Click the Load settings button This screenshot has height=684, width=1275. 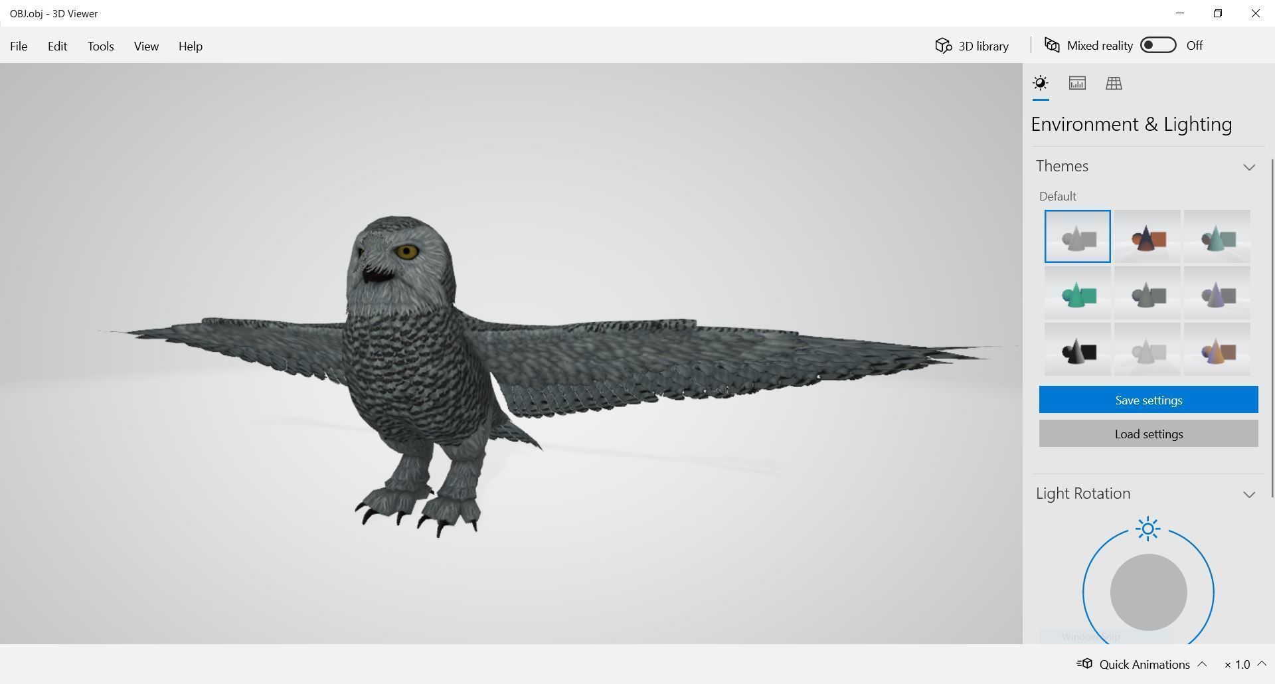tap(1148, 434)
